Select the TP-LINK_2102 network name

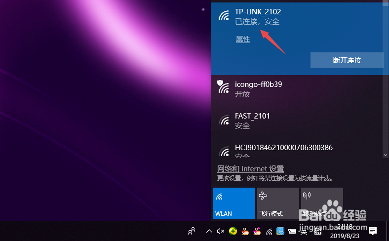click(258, 12)
